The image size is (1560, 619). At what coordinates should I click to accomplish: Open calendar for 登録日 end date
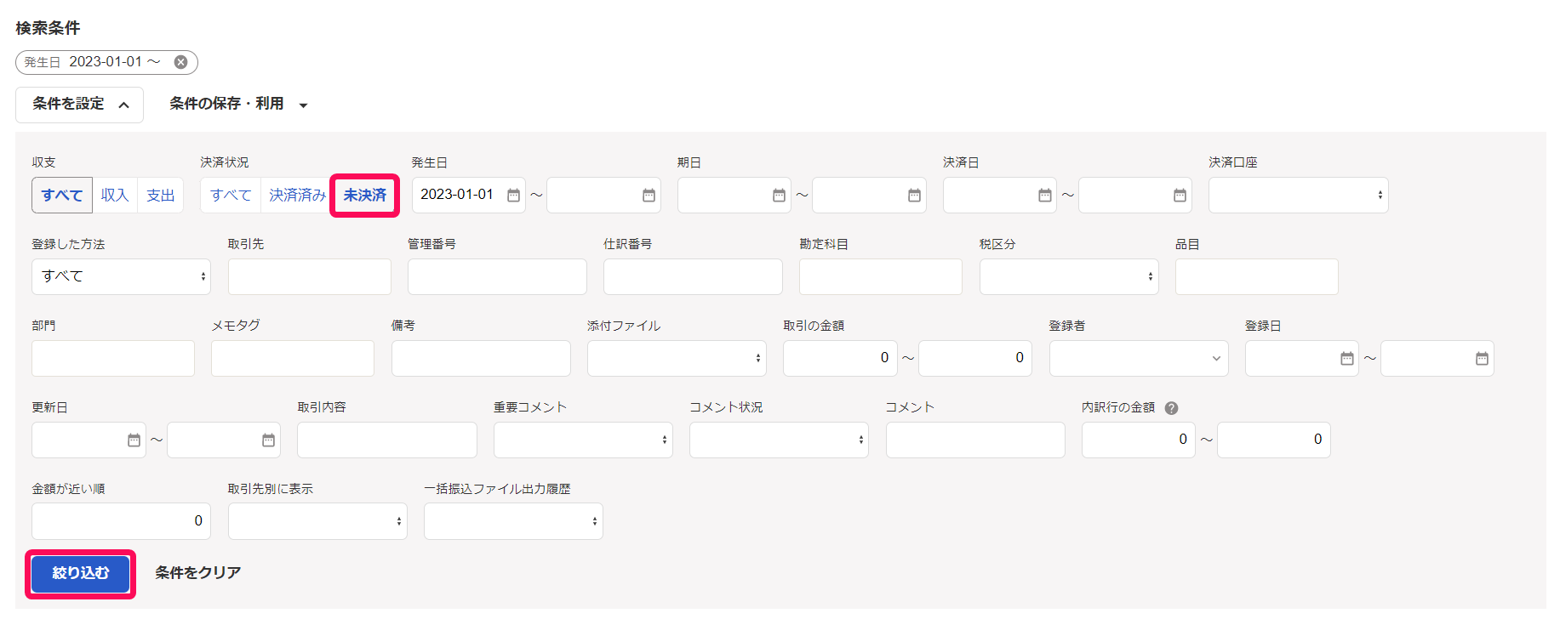[1482, 359]
